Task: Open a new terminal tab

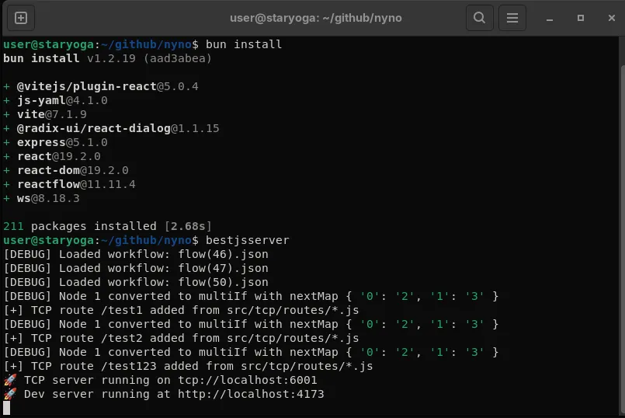Action: (21, 17)
